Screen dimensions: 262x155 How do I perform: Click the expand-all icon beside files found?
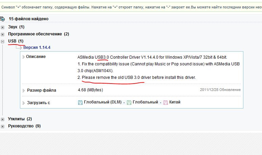point(2,19)
